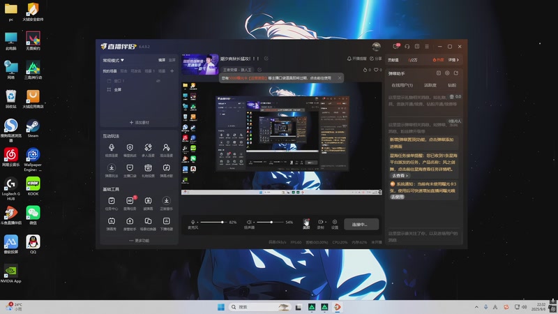Select the 可改名 scene tab

[135, 71]
